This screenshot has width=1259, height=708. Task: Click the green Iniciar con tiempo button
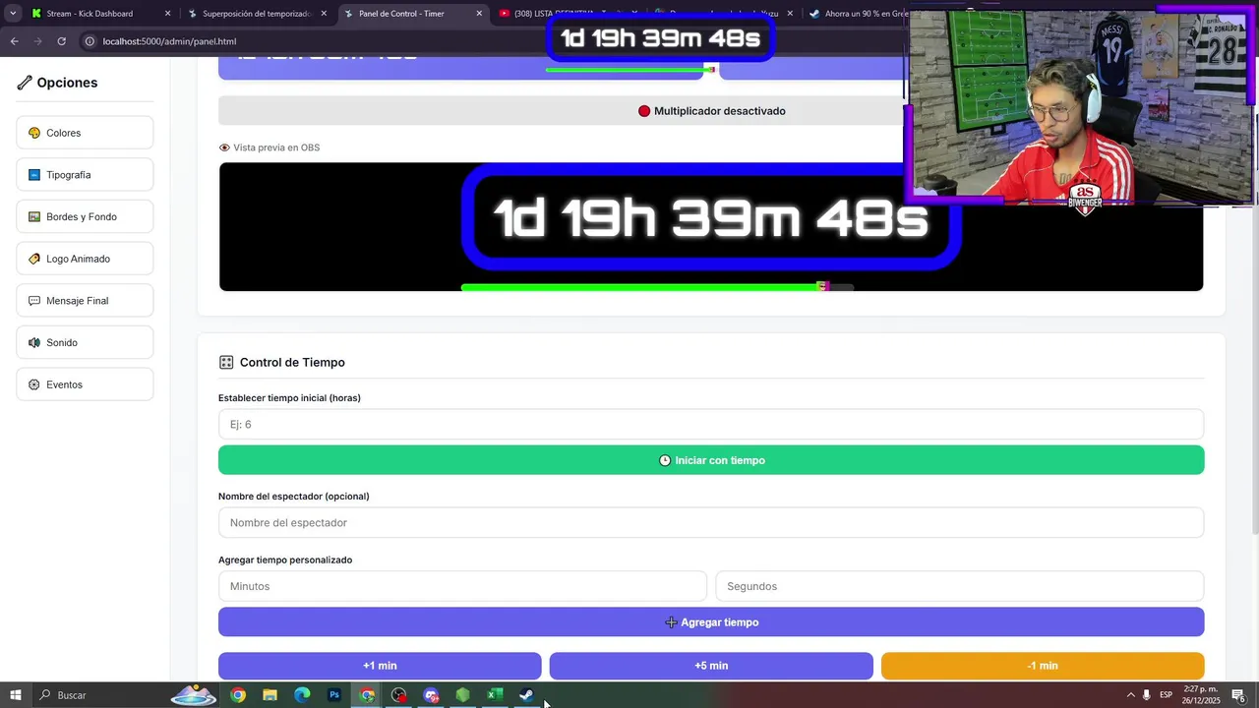tap(711, 460)
